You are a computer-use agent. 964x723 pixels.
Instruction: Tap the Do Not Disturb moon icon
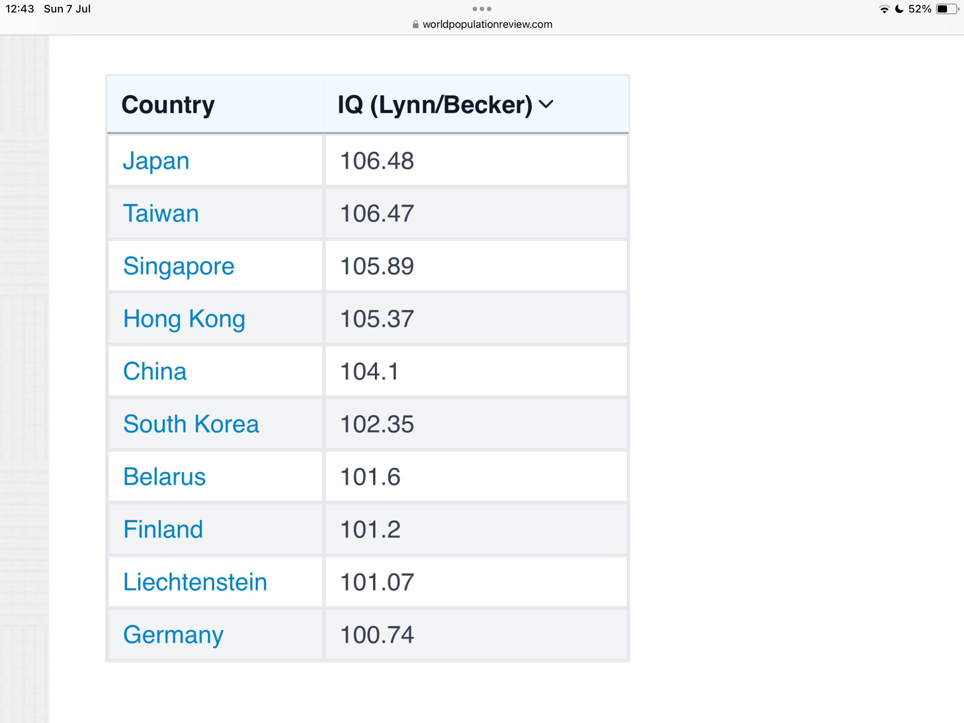(x=899, y=9)
